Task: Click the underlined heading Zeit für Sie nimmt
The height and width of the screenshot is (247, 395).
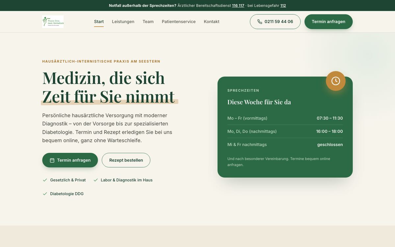Action: tap(109, 96)
